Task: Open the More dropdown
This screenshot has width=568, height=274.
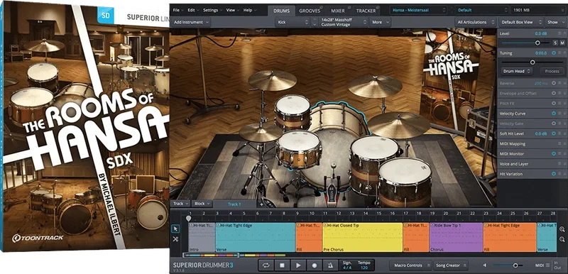Action: [380, 22]
